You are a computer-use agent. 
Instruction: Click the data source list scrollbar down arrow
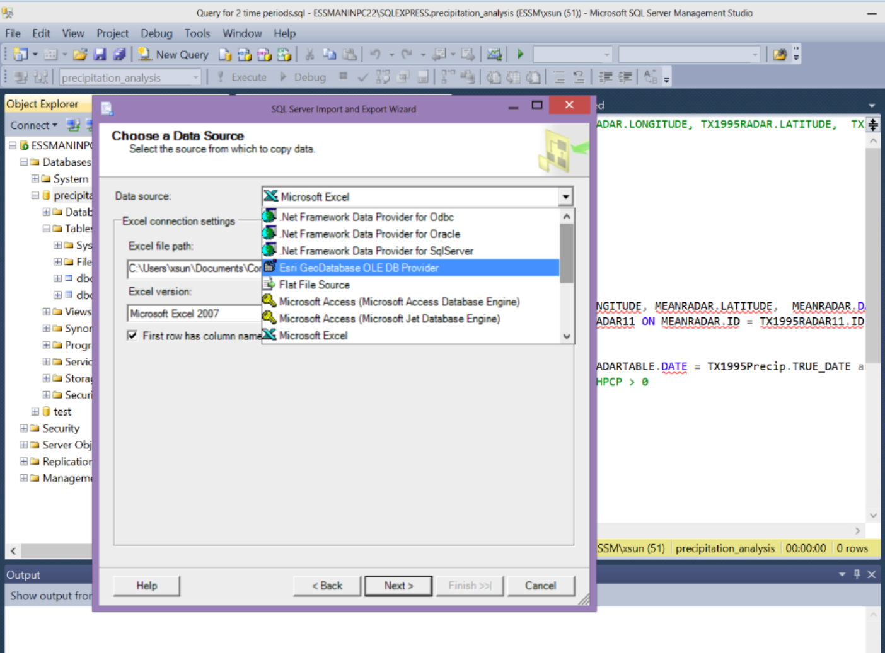click(x=567, y=336)
